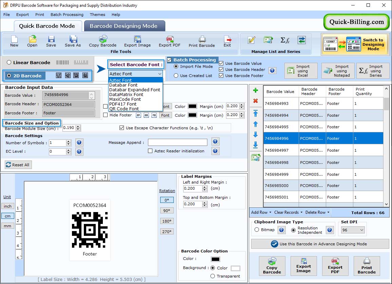Image resolution: width=392 pixels, height=284 pixels.
Task: Click the Save As toolbar icon
Action: tap(73, 41)
